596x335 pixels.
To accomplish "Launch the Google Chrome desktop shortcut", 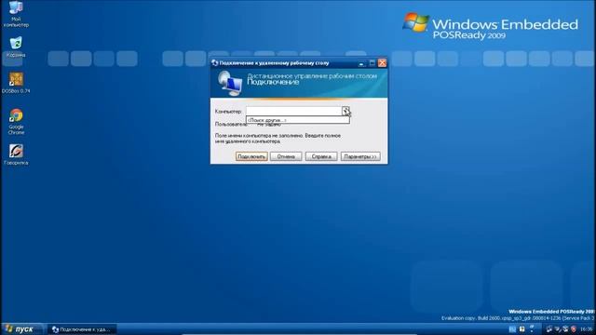I will coord(16,122).
